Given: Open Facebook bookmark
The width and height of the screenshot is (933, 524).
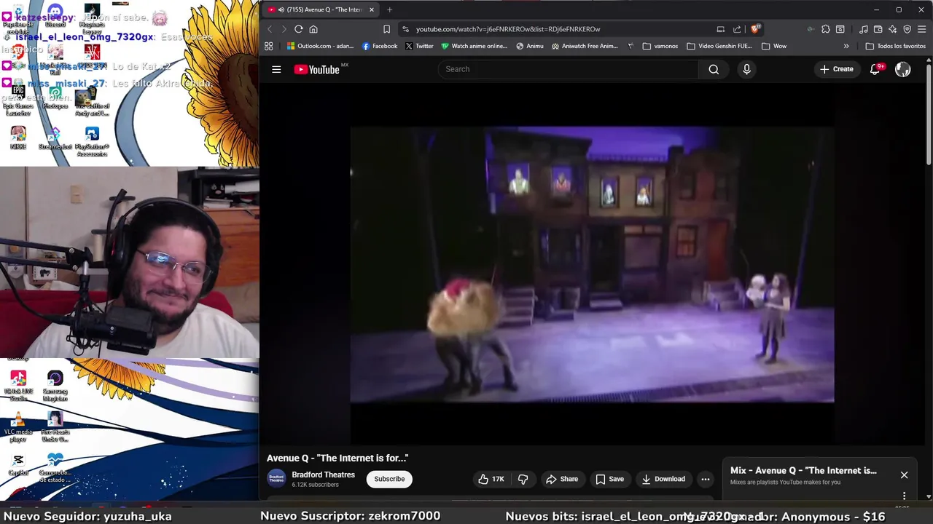Looking at the screenshot, I should pos(379,46).
